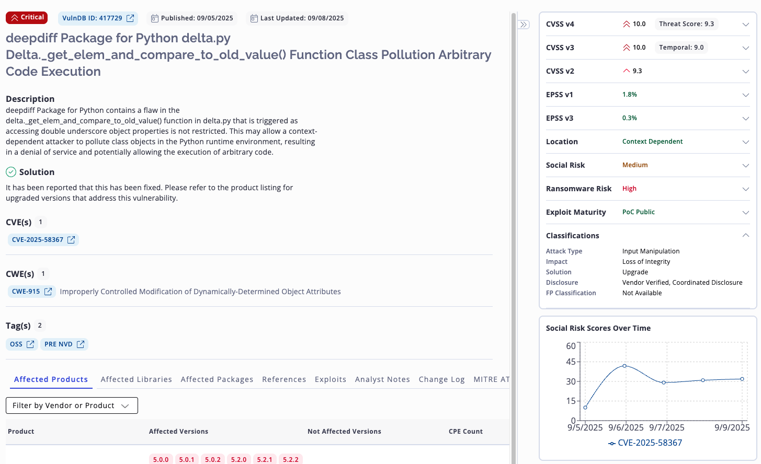
Task: Open VulnDB ID 417729 external link icon
Action: [x=130, y=18]
